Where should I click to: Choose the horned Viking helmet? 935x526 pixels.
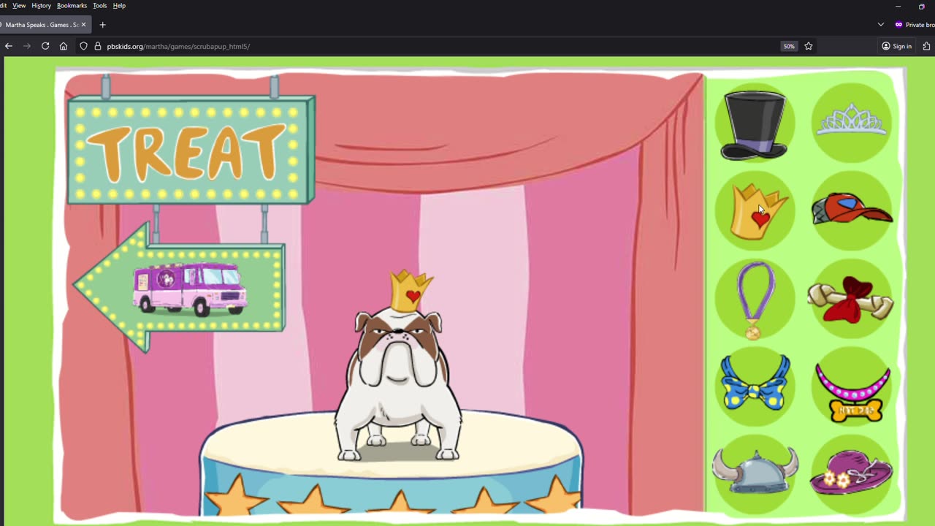click(x=755, y=471)
